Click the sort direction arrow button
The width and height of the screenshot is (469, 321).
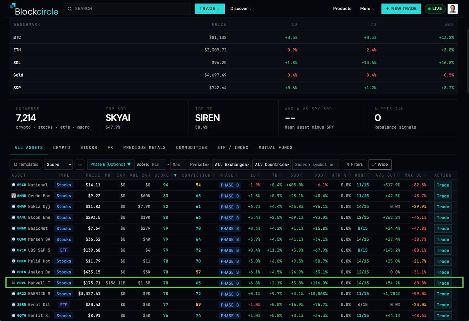point(80,165)
